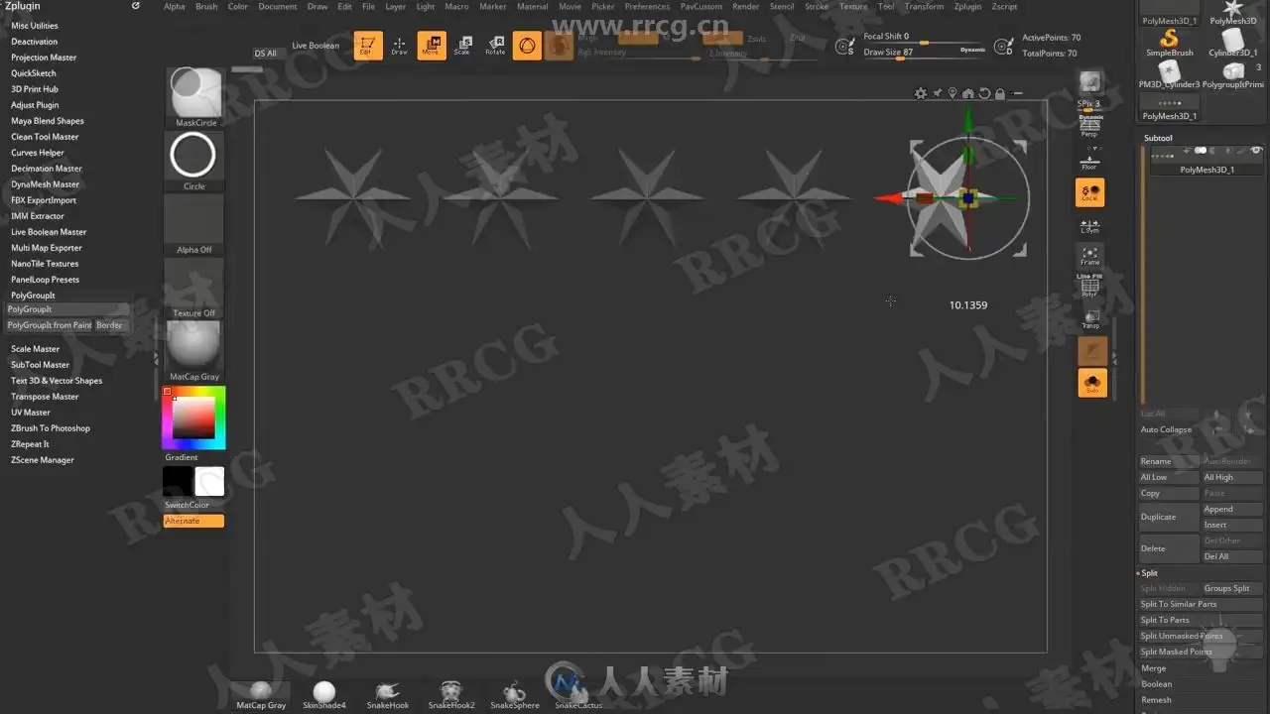Click the gizmo map-marker center icon

952,93
